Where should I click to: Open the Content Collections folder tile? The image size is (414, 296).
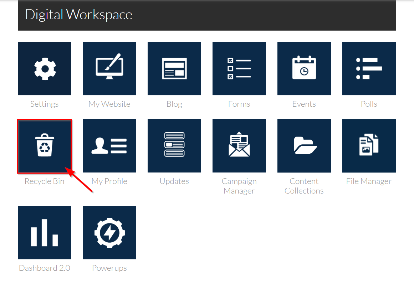coord(304,146)
